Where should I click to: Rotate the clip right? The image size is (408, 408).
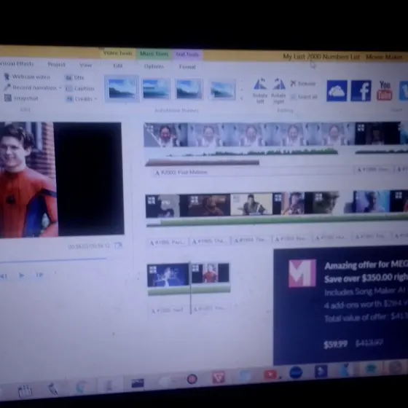click(278, 91)
